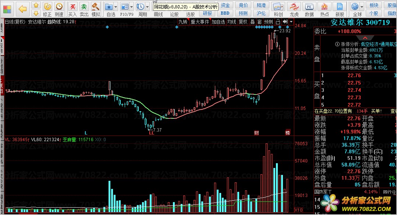
Task: Click the 板块 toolbar button
Action: 374,5
